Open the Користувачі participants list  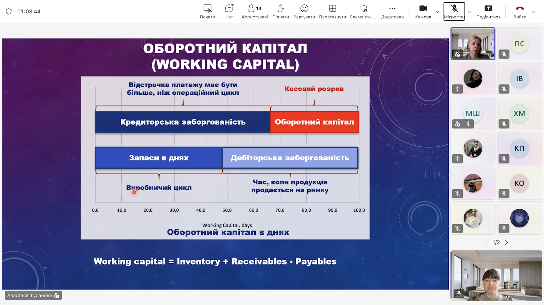pos(255,11)
